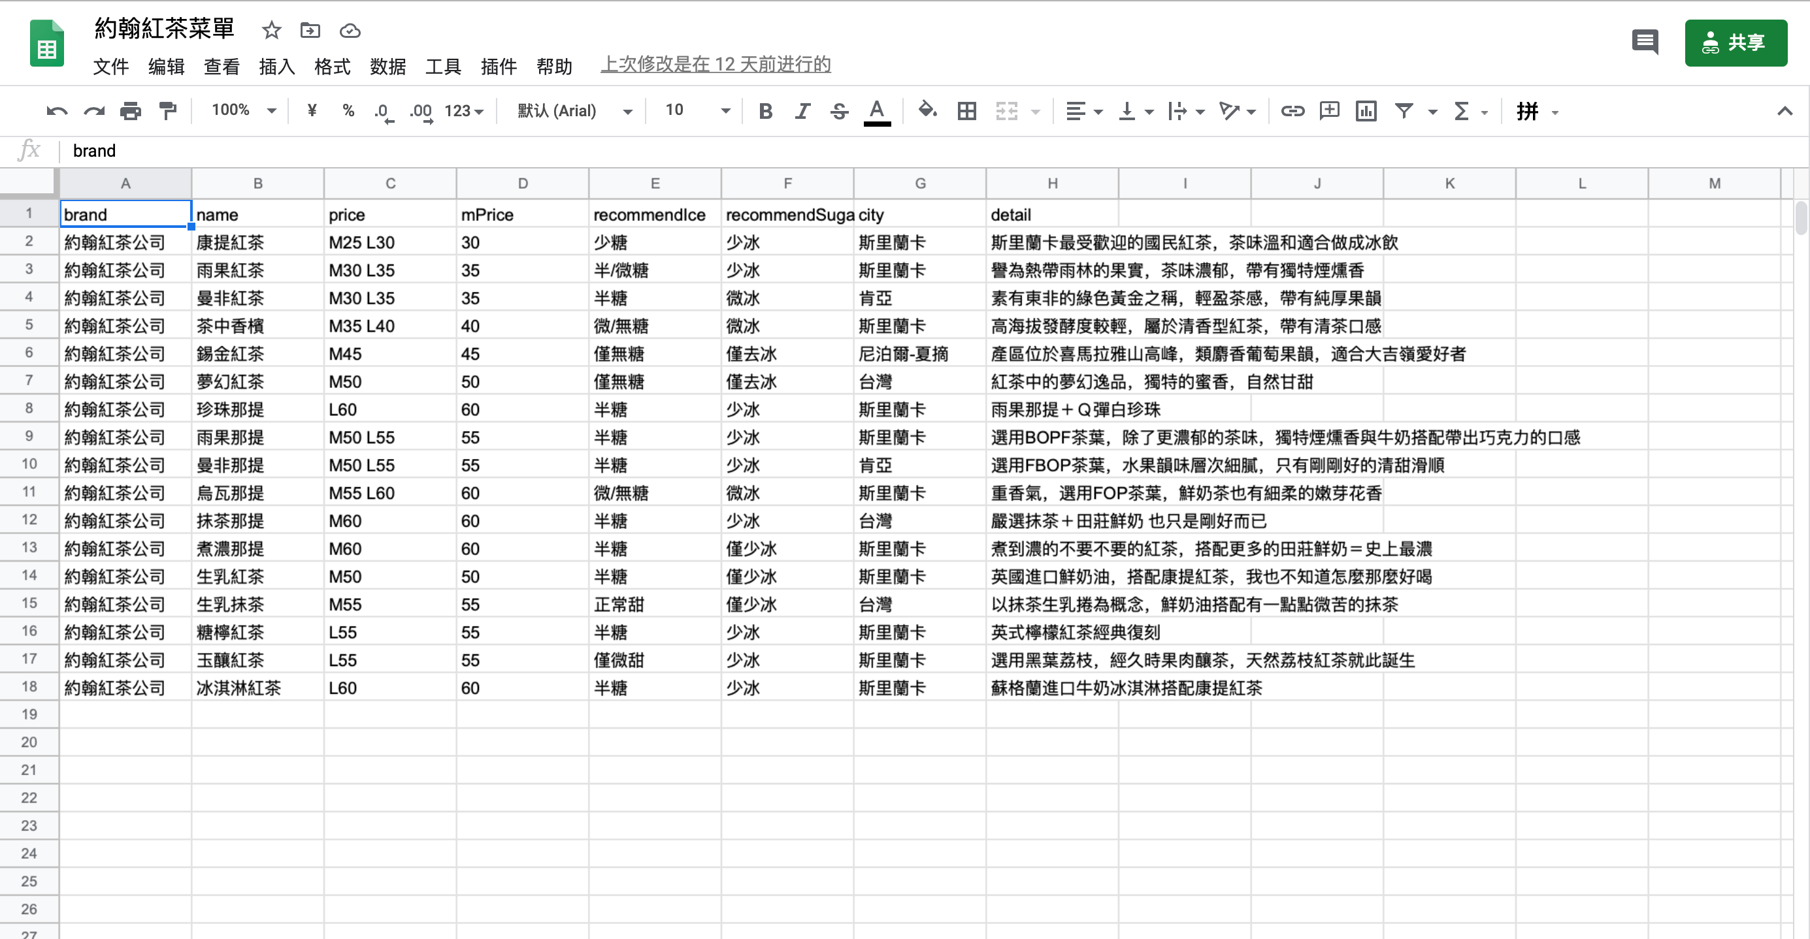1810x939 pixels.
Task: Increase decimal places
Action: pos(421,111)
